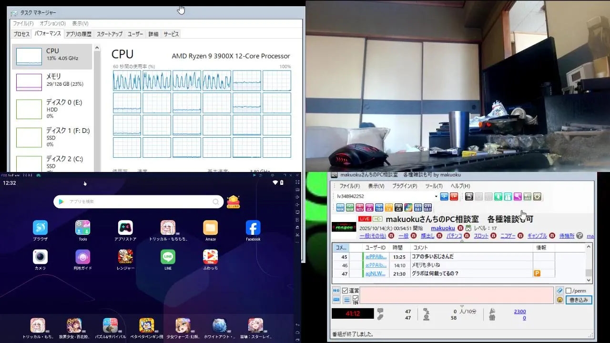Click the NG filter icon button
The height and width of the screenshot is (343, 610).
pyautogui.click(x=336, y=291)
